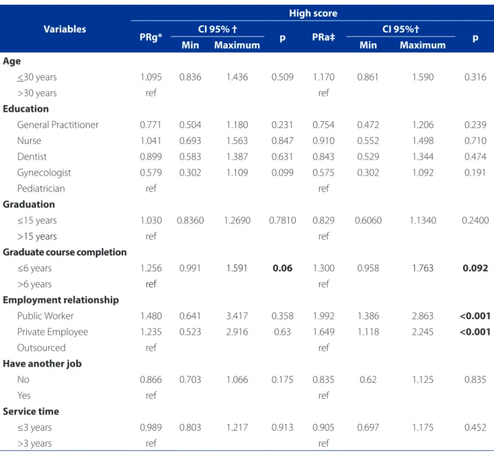Click value 1.300 in ≤6 years row
The width and height of the screenshot is (494, 455).
pyautogui.click(x=323, y=268)
